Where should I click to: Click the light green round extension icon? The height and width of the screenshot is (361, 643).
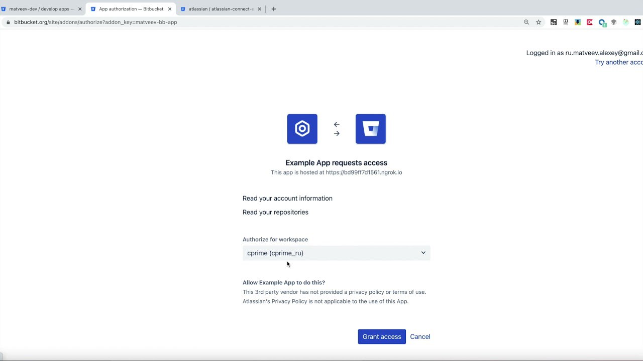point(626,22)
